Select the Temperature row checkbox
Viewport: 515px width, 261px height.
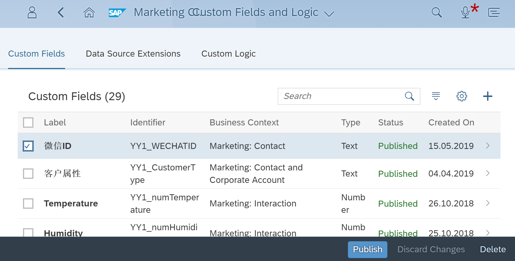click(28, 204)
